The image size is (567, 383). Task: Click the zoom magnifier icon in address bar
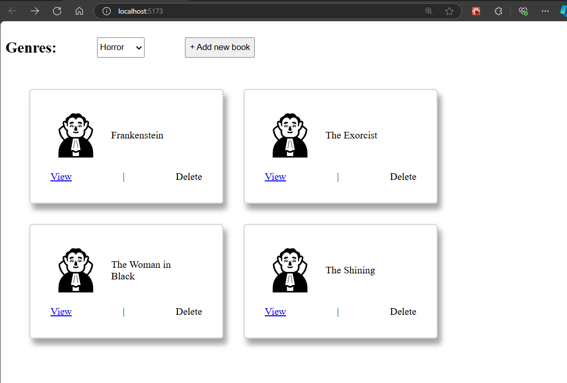(429, 11)
